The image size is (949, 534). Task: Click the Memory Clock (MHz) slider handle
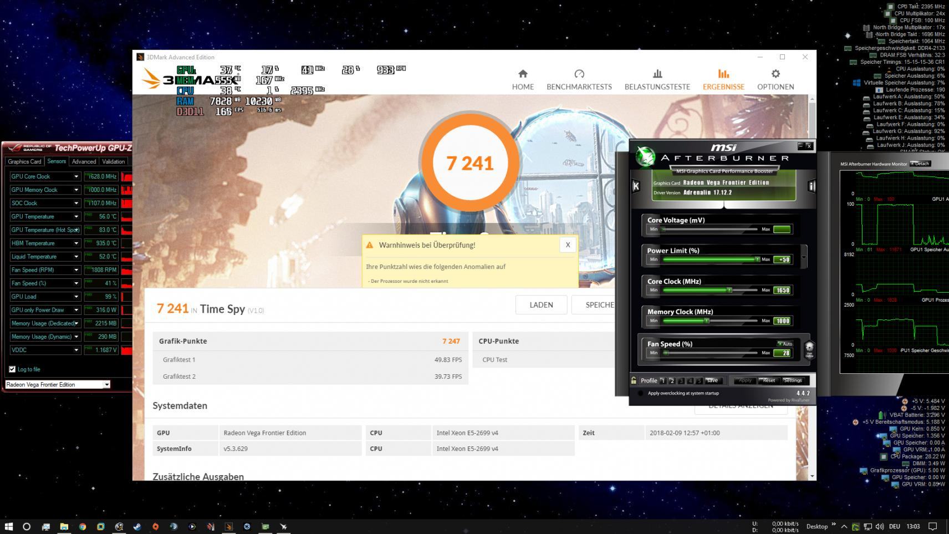point(706,321)
